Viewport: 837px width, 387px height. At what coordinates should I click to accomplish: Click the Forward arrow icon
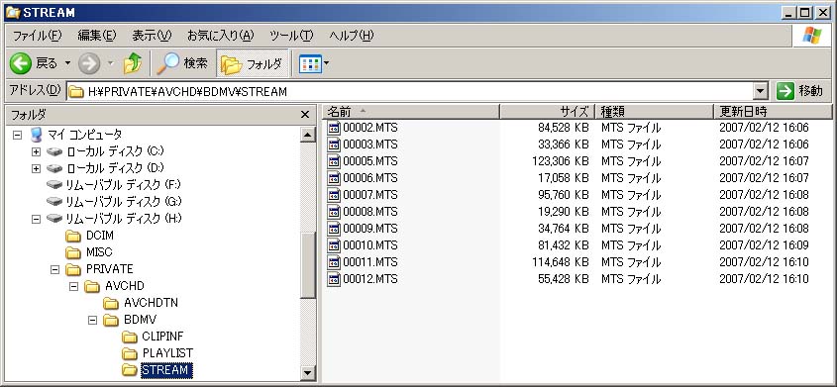[89, 64]
